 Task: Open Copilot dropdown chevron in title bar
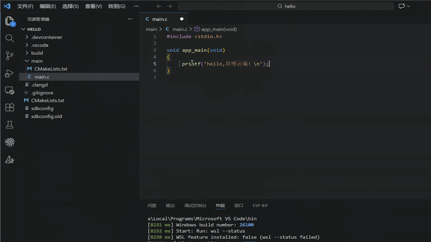[x=409, y=6]
